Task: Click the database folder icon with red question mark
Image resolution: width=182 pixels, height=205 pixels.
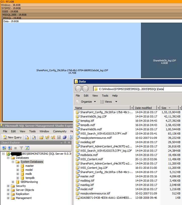Action: pos(47,137)
